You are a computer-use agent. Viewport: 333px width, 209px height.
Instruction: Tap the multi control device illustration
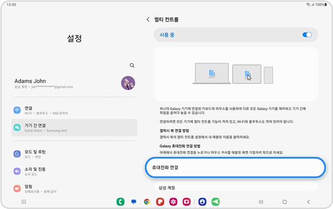(233, 73)
